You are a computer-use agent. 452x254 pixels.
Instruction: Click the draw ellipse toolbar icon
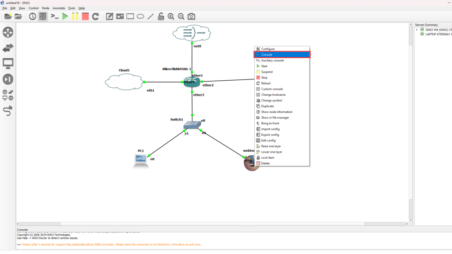point(140,16)
